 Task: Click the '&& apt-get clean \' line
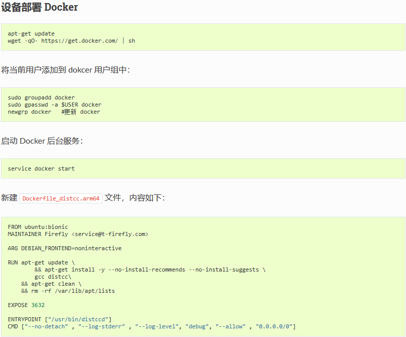click(x=51, y=284)
